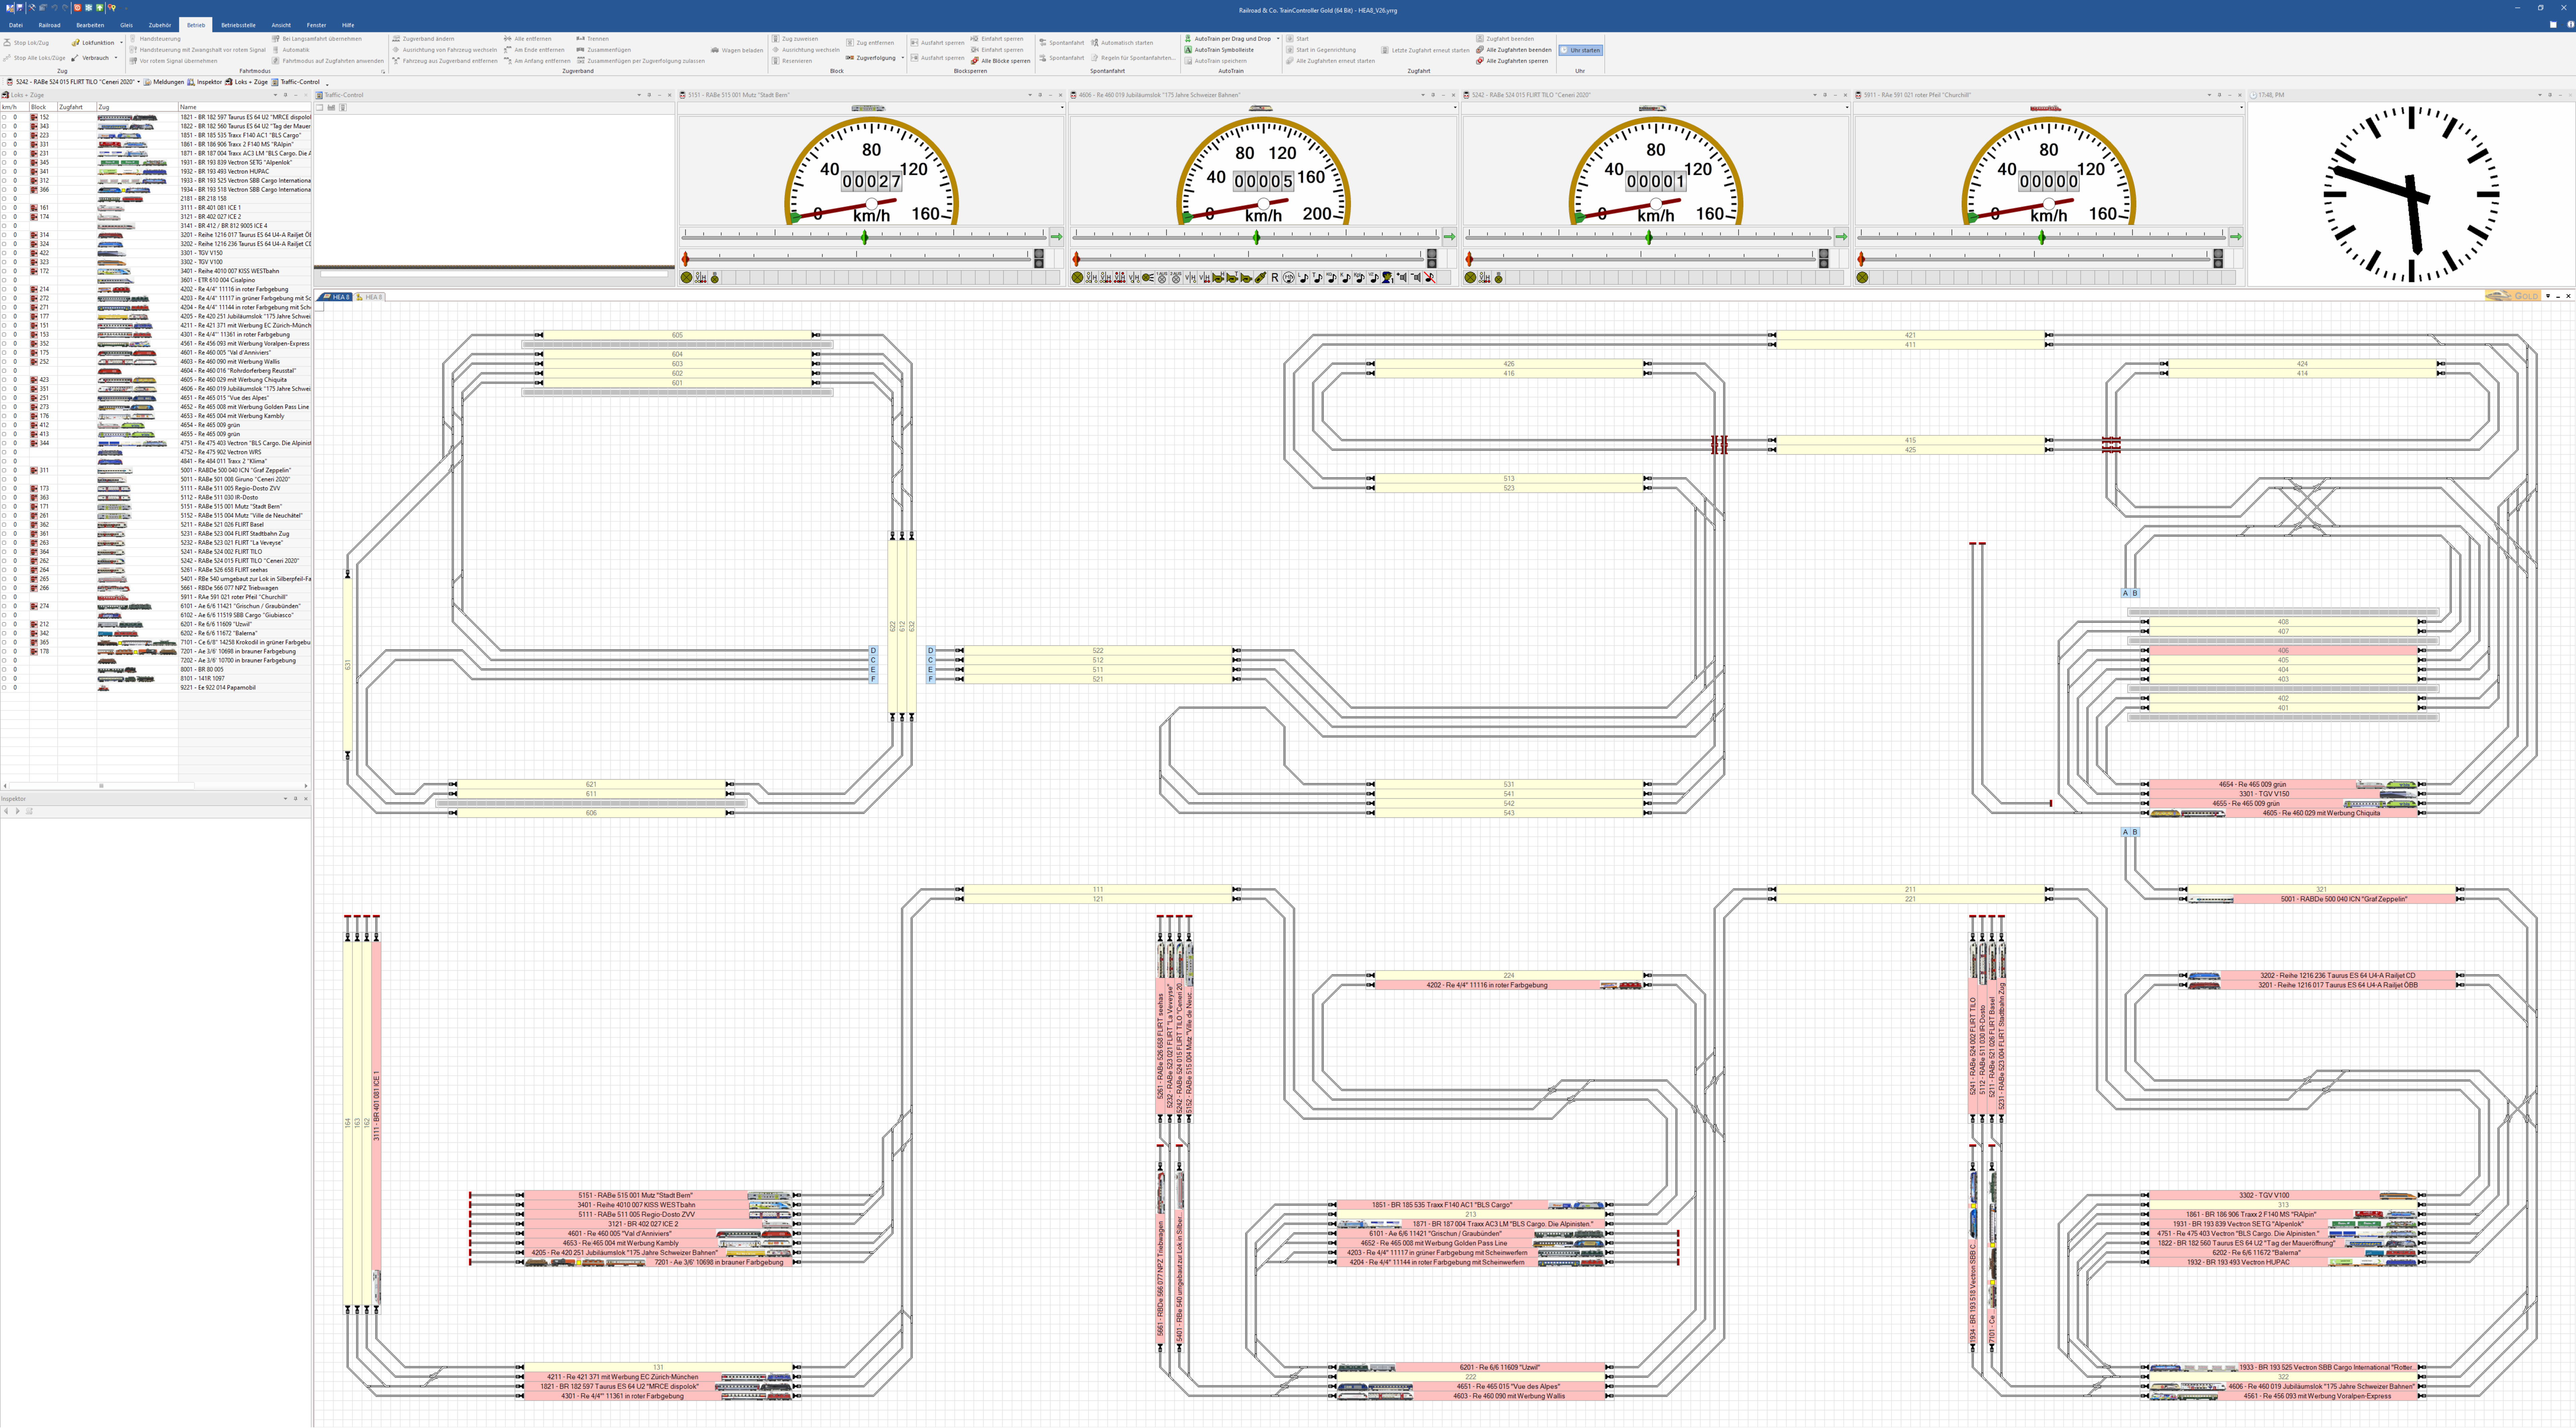2576x1428 pixels.
Task: Click the help info icon at the top right
Action: tap(2571, 24)
